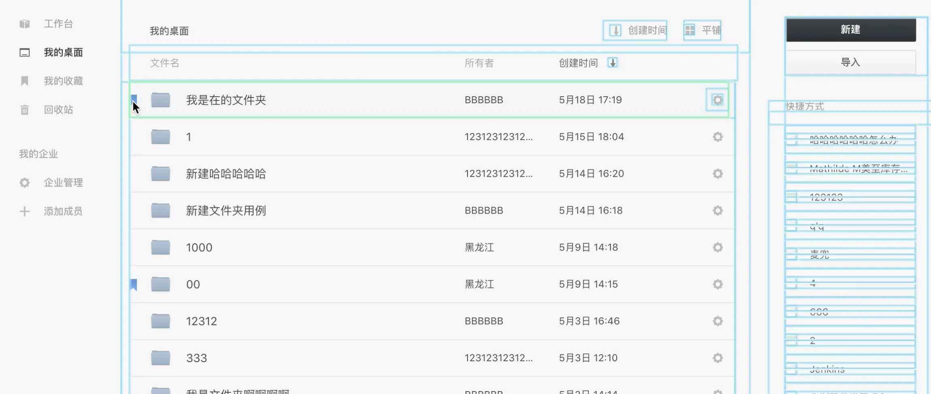Open the folder named 333
The width and height of the screenshot is (931, 394).
point(196,358)
